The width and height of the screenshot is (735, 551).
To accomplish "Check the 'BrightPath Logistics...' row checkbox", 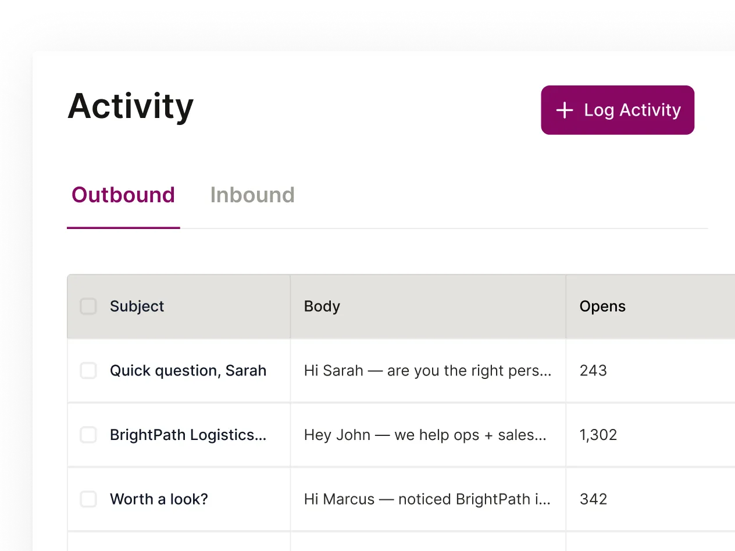I will tap(88, 435).
